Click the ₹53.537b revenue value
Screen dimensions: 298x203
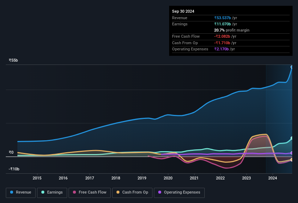click(x=223, y=18)
